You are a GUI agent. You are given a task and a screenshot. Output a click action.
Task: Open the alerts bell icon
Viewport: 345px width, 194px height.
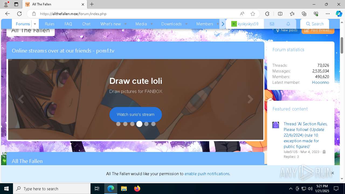pyautogui.click(x=288, y=24)
